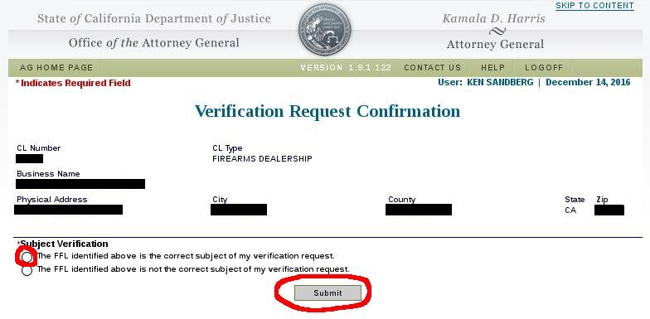The height and width of the screenshot is (319, 650).
Task: Log off using the Logoff item
Action: coord(544,68)
